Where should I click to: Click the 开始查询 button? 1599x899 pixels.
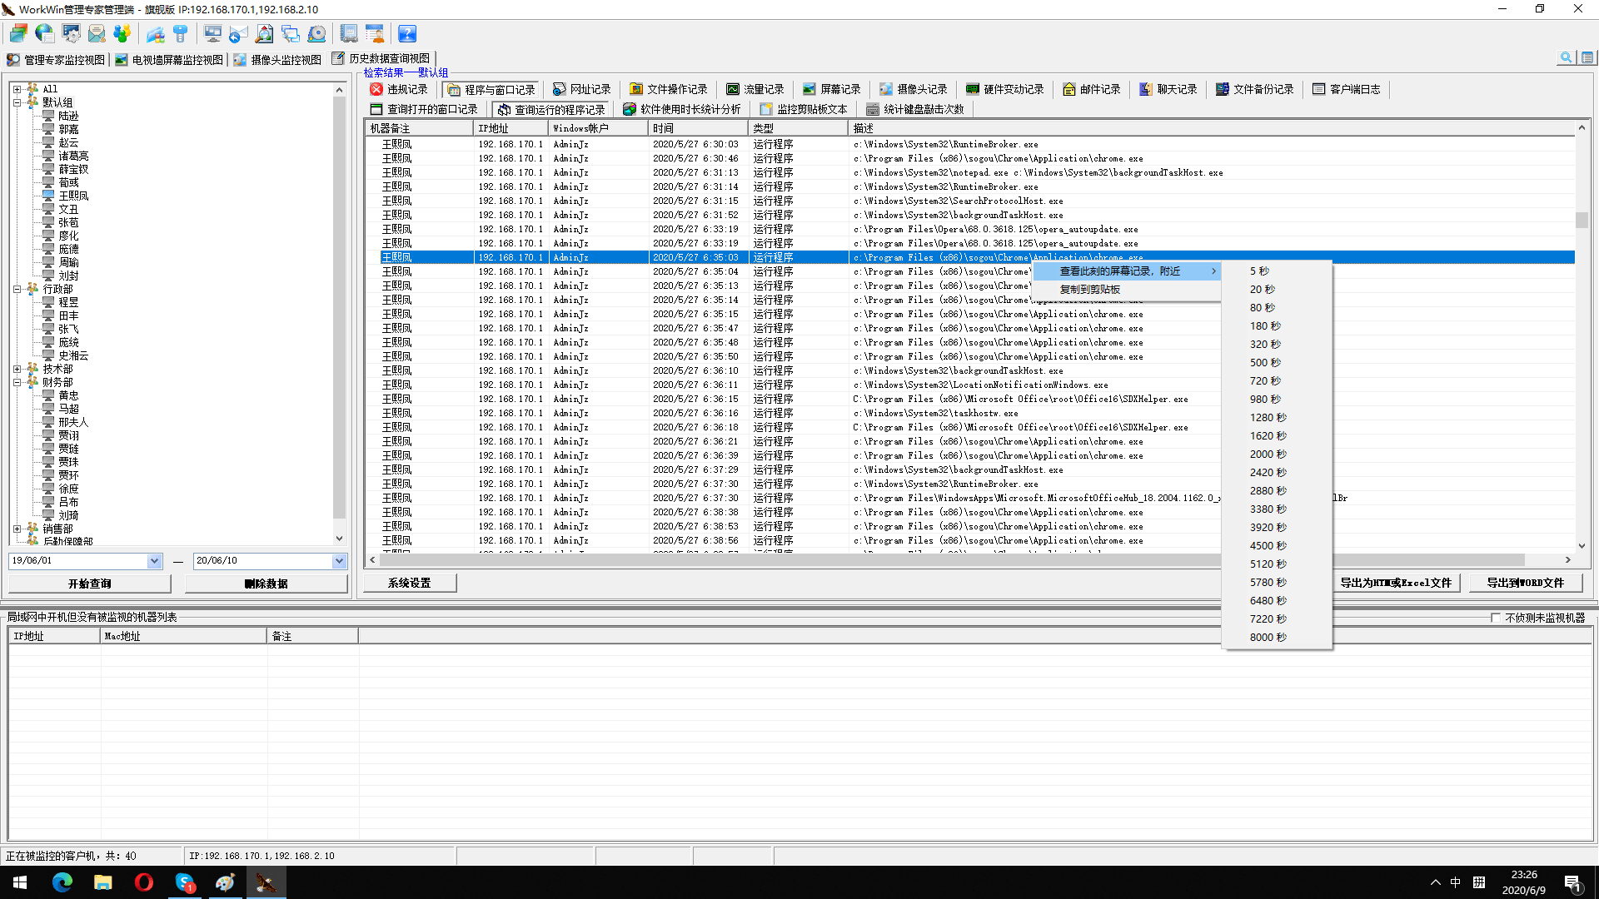coord(90,584)
